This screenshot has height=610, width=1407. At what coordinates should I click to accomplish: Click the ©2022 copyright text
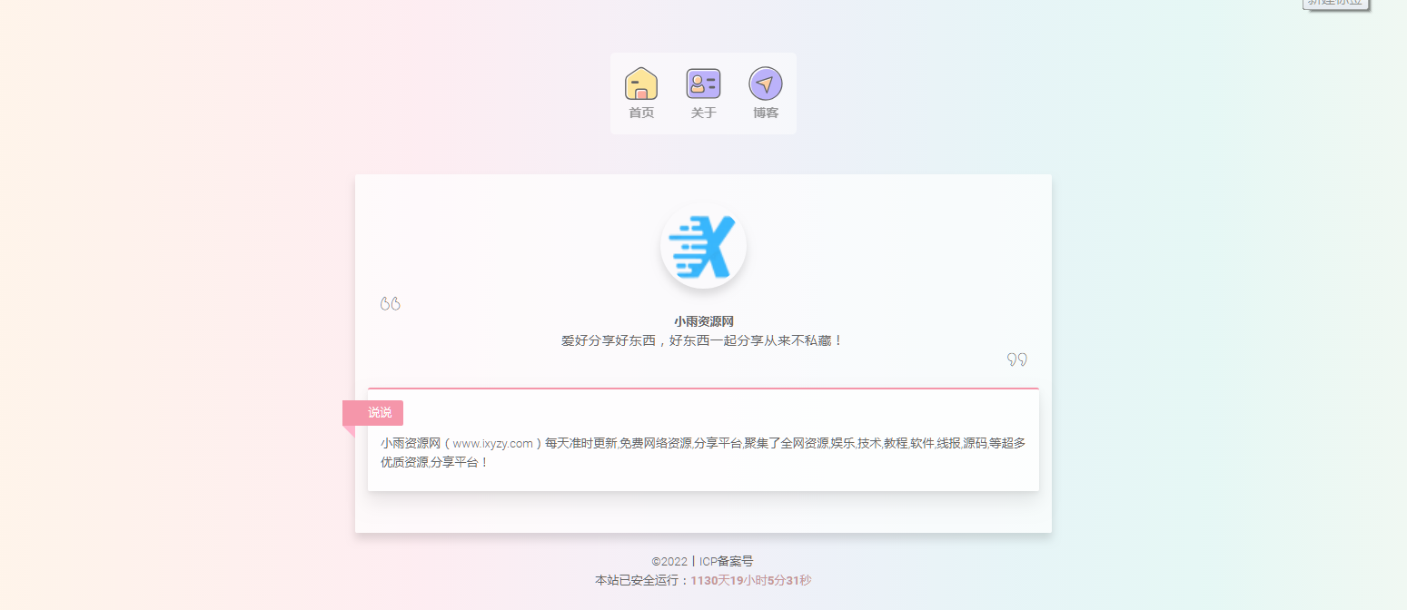pyautogui.click(x=669, y=562)
